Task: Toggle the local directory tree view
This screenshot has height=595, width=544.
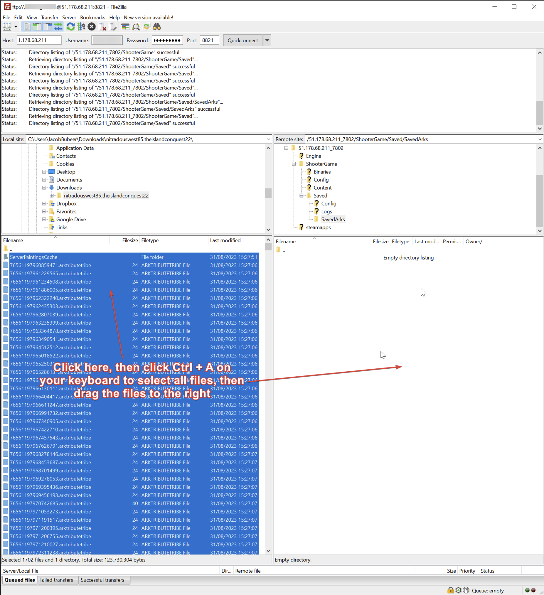Action: point(37,27)
